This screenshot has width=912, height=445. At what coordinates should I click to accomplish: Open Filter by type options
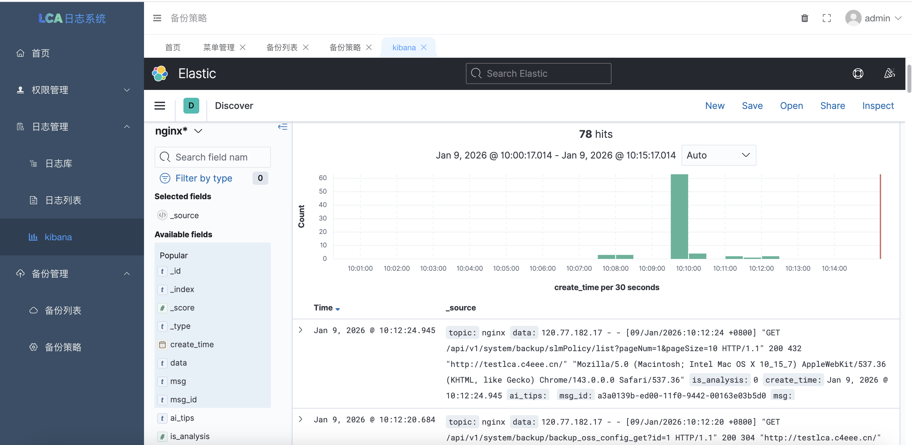[204, 178]
